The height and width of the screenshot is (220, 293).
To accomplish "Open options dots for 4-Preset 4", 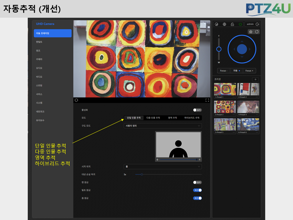I will (x=257, y=115).
